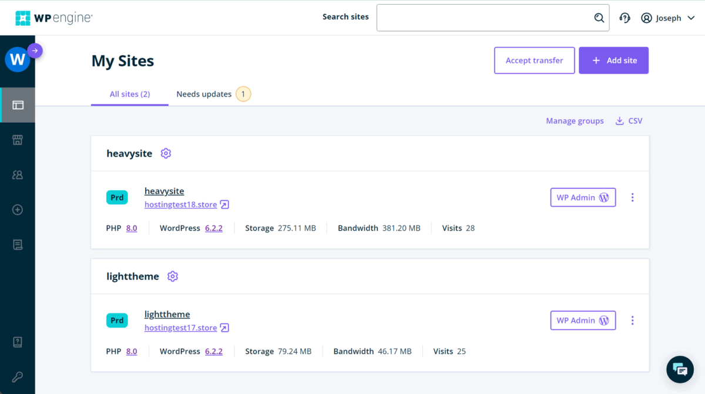Select the Sites icon in the sidebar
705x394 pixels.
point(17,105)
